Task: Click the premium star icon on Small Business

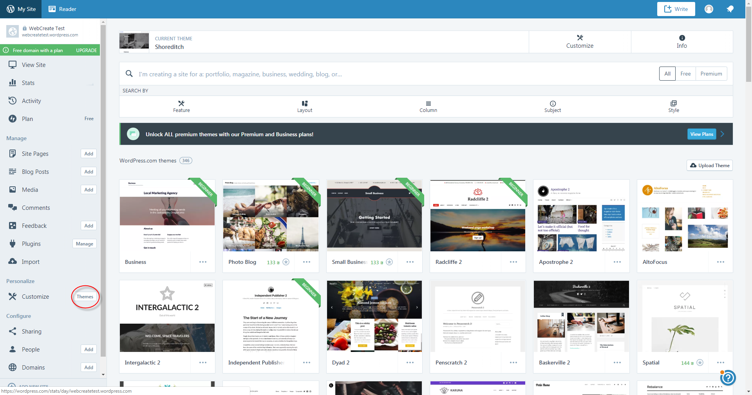Action: pyautogui.click(x=389, y=262)
